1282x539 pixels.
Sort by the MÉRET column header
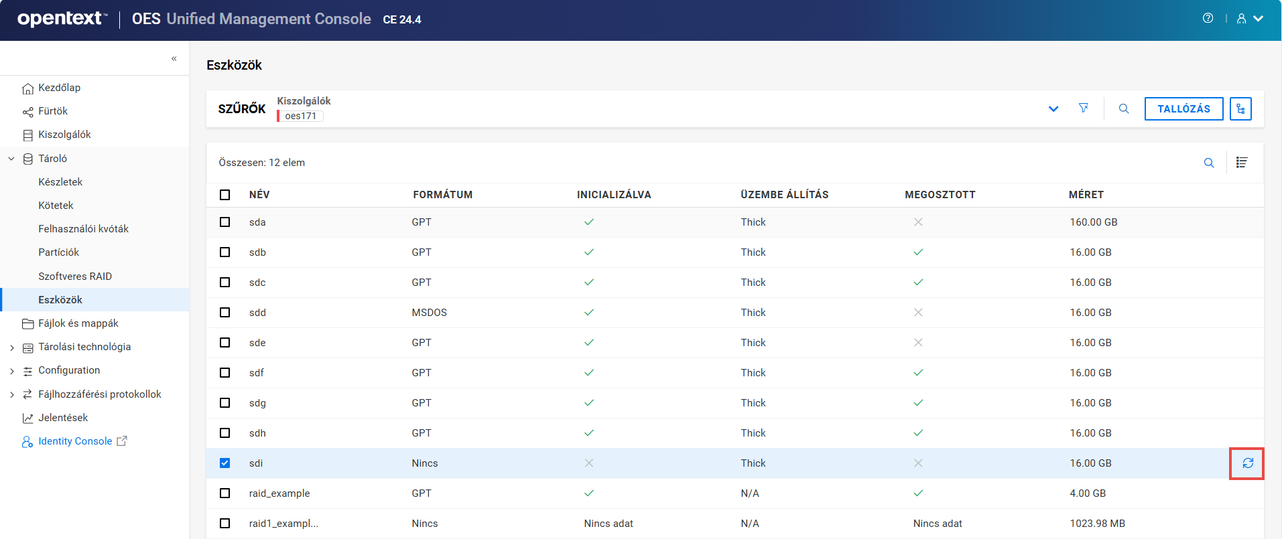click(1086, 195)
